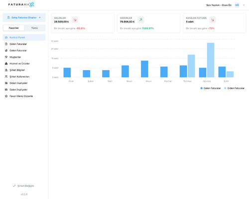Click the Giderler amount 79.806,83

point(127,22)
